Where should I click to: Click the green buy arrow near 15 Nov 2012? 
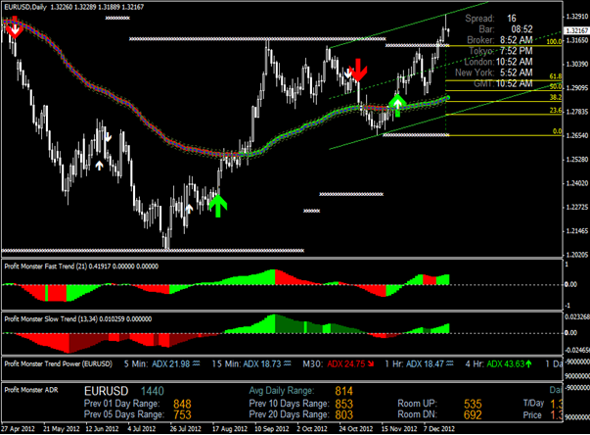(397, 106)
